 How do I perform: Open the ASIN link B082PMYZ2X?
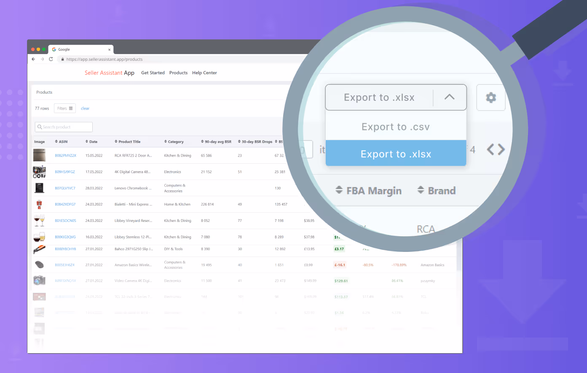coord(65,156)
